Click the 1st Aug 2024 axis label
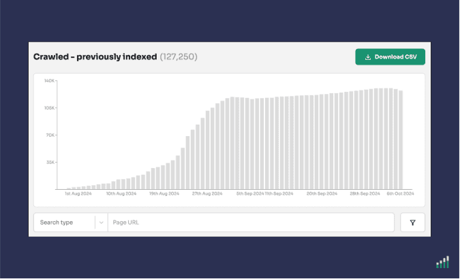This screenshot has width=460, height=279. coord(79,194)
